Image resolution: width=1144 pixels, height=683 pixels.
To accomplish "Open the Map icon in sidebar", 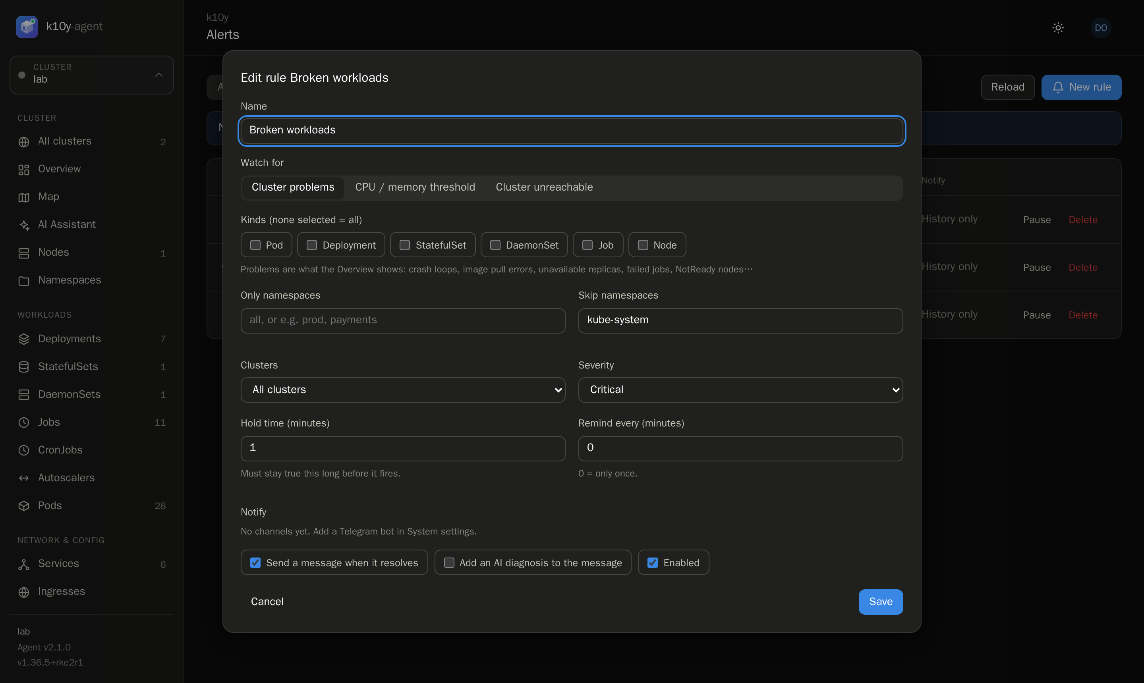I will 23,197.
